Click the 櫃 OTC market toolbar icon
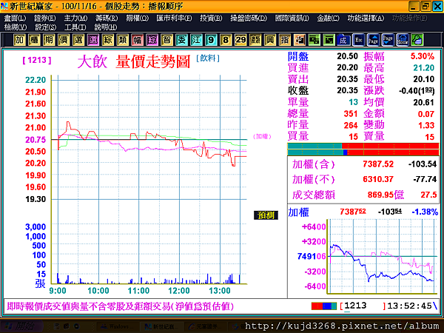The width and height of the screenshot is (444, 333). click(x=34, y=40)
